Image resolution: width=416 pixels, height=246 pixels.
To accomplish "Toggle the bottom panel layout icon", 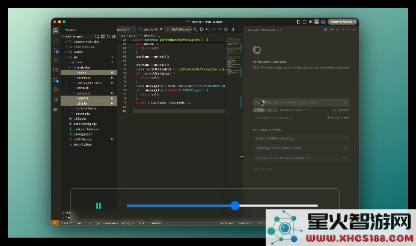I will [x=304, y=22].
